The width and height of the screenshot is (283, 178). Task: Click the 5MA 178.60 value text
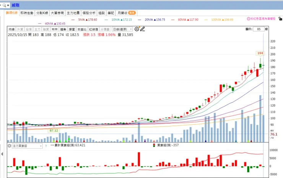[x=88, y=20]
